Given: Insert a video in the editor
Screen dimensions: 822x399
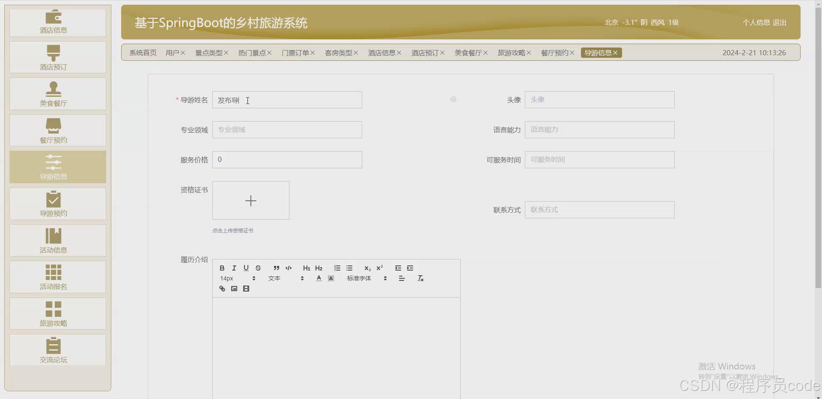Looking at the screenshot, I should (x=246, y=289).
